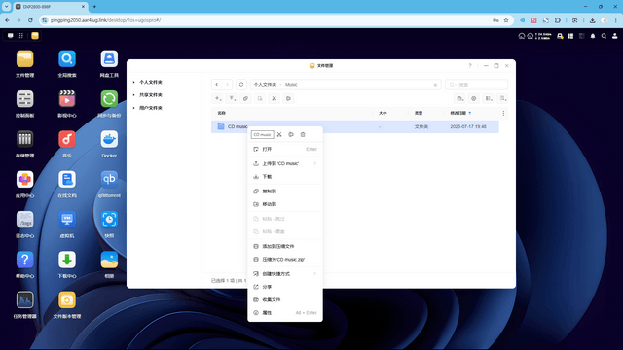Open the sort order dropdown in toolbar
This screenshot has width=623, height=350.
tap(503, 98)
